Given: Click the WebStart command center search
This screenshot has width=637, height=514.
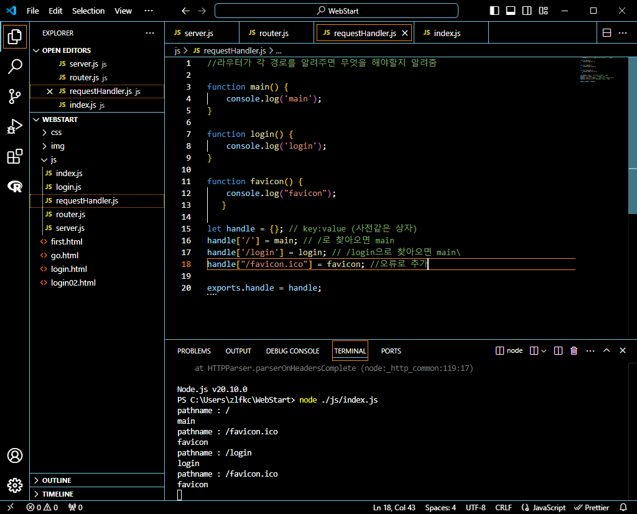Looking at the screenshot, I should [337, 11].
